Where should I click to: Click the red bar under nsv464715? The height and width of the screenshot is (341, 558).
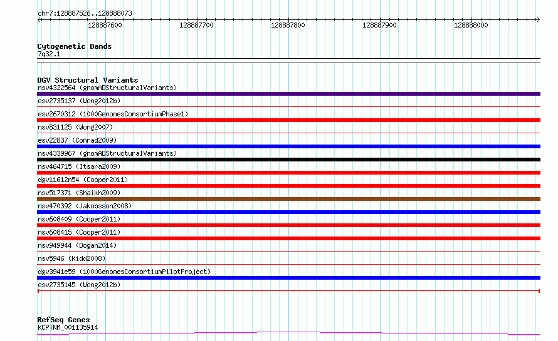288,173
